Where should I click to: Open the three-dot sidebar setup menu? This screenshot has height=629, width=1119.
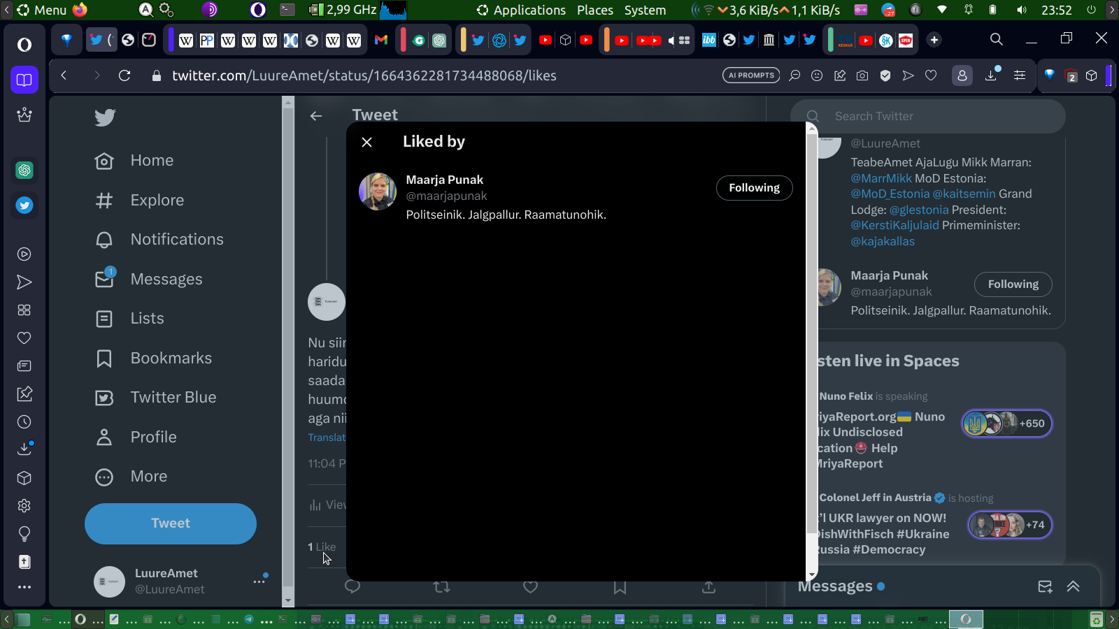(24, 587)
